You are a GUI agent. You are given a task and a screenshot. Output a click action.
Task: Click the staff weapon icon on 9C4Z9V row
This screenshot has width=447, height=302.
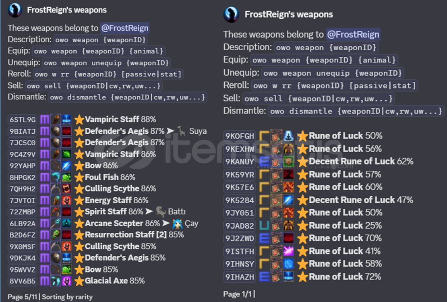[x=56, y=154]
